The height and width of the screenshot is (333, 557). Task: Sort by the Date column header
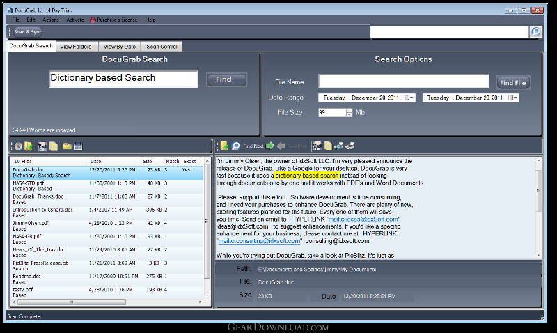95,161
